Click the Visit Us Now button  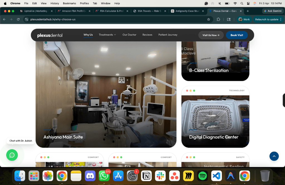tap(211, 35)
